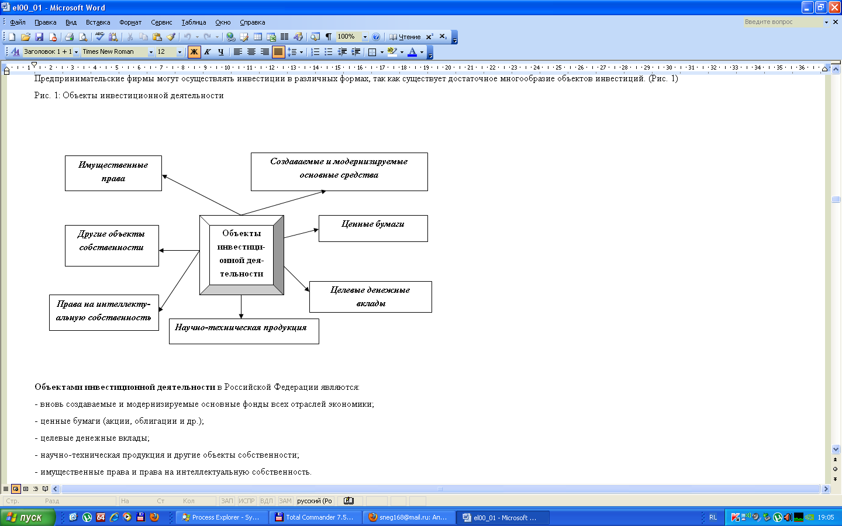The width and height of the screenshot is (842, 526).
Task: Save the document with the floppy icon
Action: [x=39, y=37]
